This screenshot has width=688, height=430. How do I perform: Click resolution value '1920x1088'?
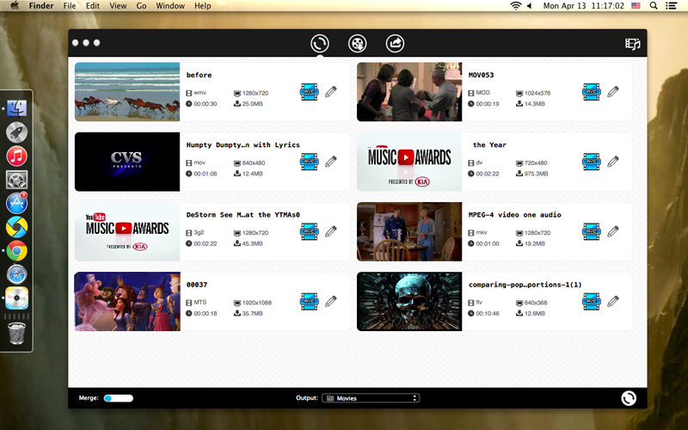256,303
